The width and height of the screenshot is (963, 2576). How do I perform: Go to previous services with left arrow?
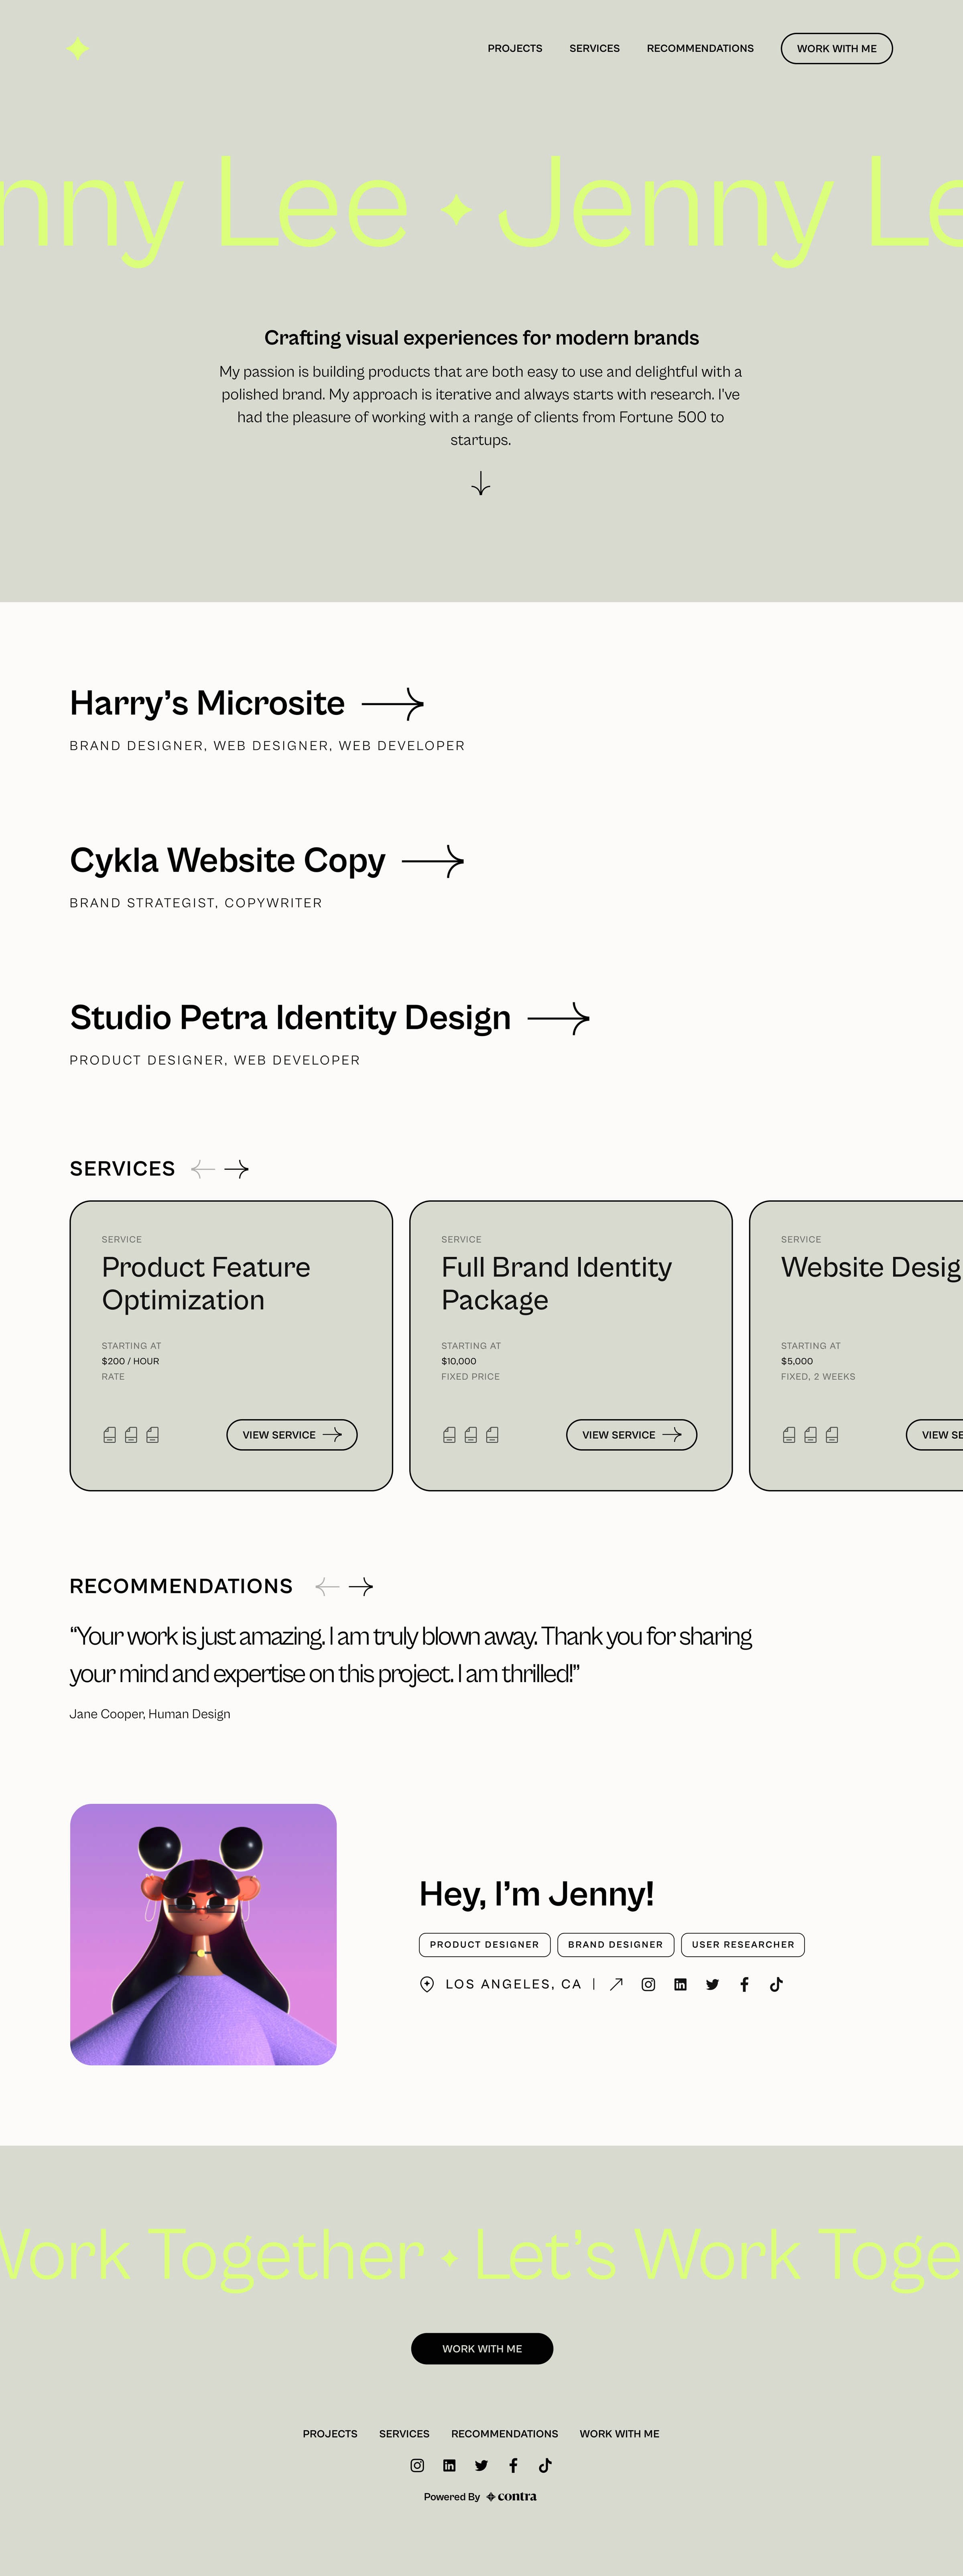point(203,1169)
